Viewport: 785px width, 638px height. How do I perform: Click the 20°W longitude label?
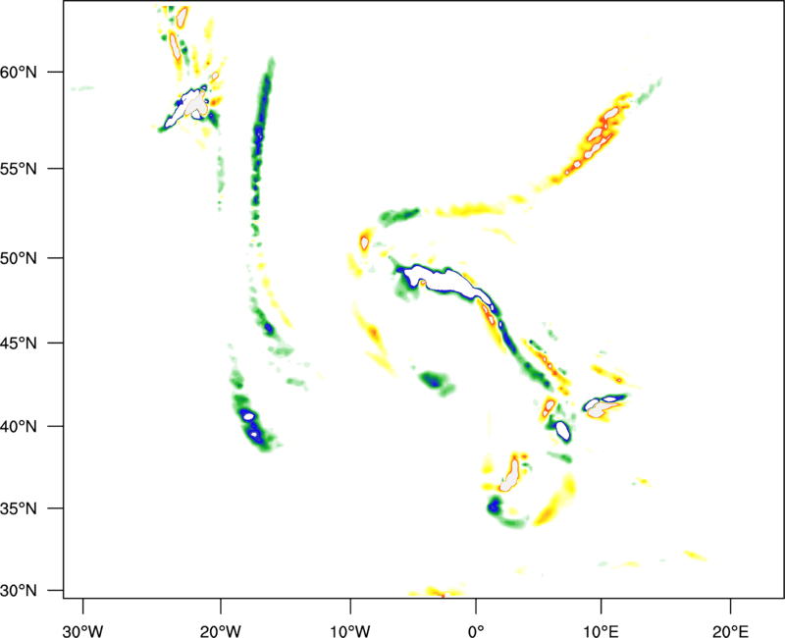pos(221,631)
